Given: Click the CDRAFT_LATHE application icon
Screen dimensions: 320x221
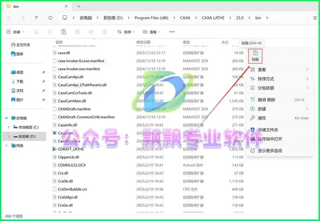Looking at the screenshot, I should pyautogui.click(x=54, y=149).
